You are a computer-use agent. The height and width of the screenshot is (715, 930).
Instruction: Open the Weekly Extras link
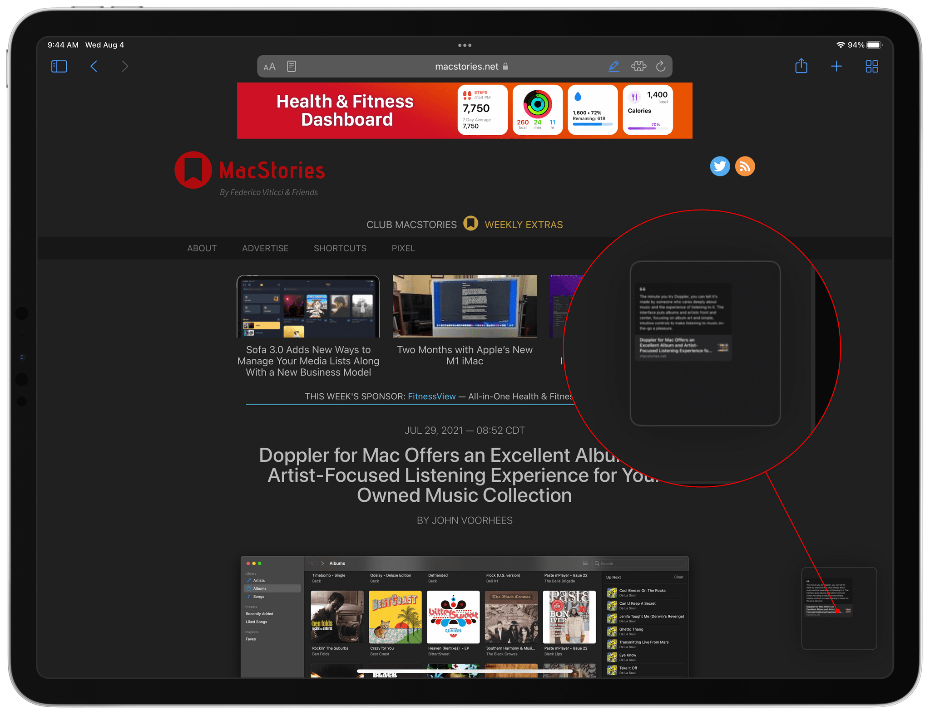tap(524, 225)
